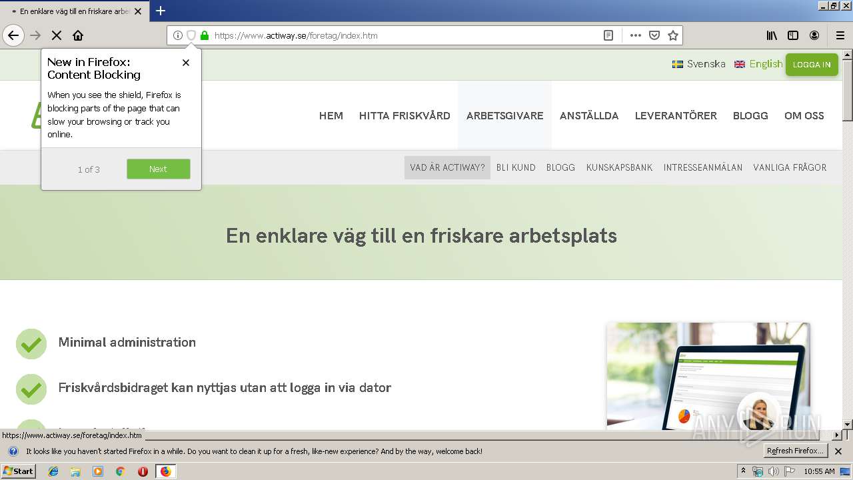Select the active Actiway browser tab

tap(73, 11)
